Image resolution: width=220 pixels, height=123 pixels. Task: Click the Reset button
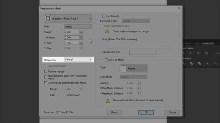click(x=114, y=112)
